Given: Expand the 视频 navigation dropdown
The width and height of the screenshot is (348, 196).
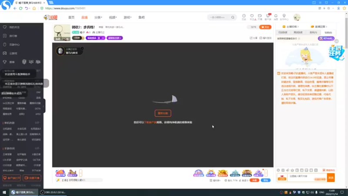Looking at the screenshot, I should (113, 17).
